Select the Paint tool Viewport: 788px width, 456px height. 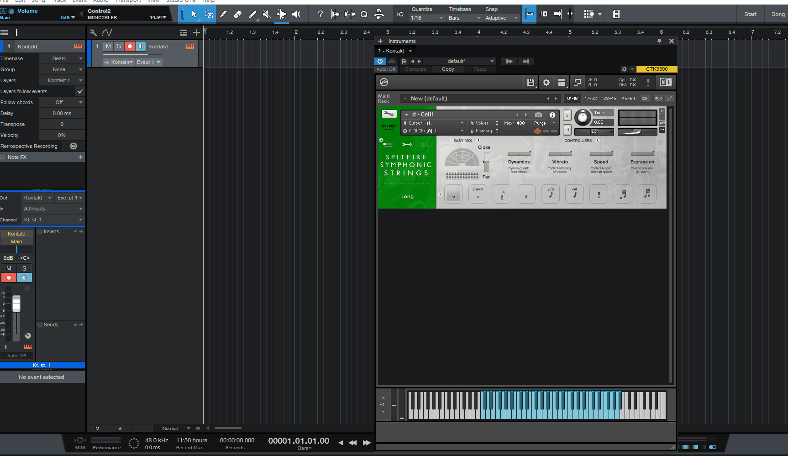pyautogui.click(x=252, y=14)
